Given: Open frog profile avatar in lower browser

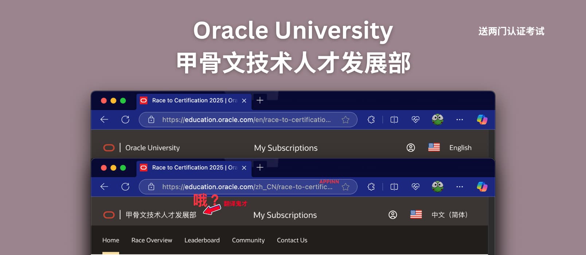Looking at the screenshot, I should (437, 187).
